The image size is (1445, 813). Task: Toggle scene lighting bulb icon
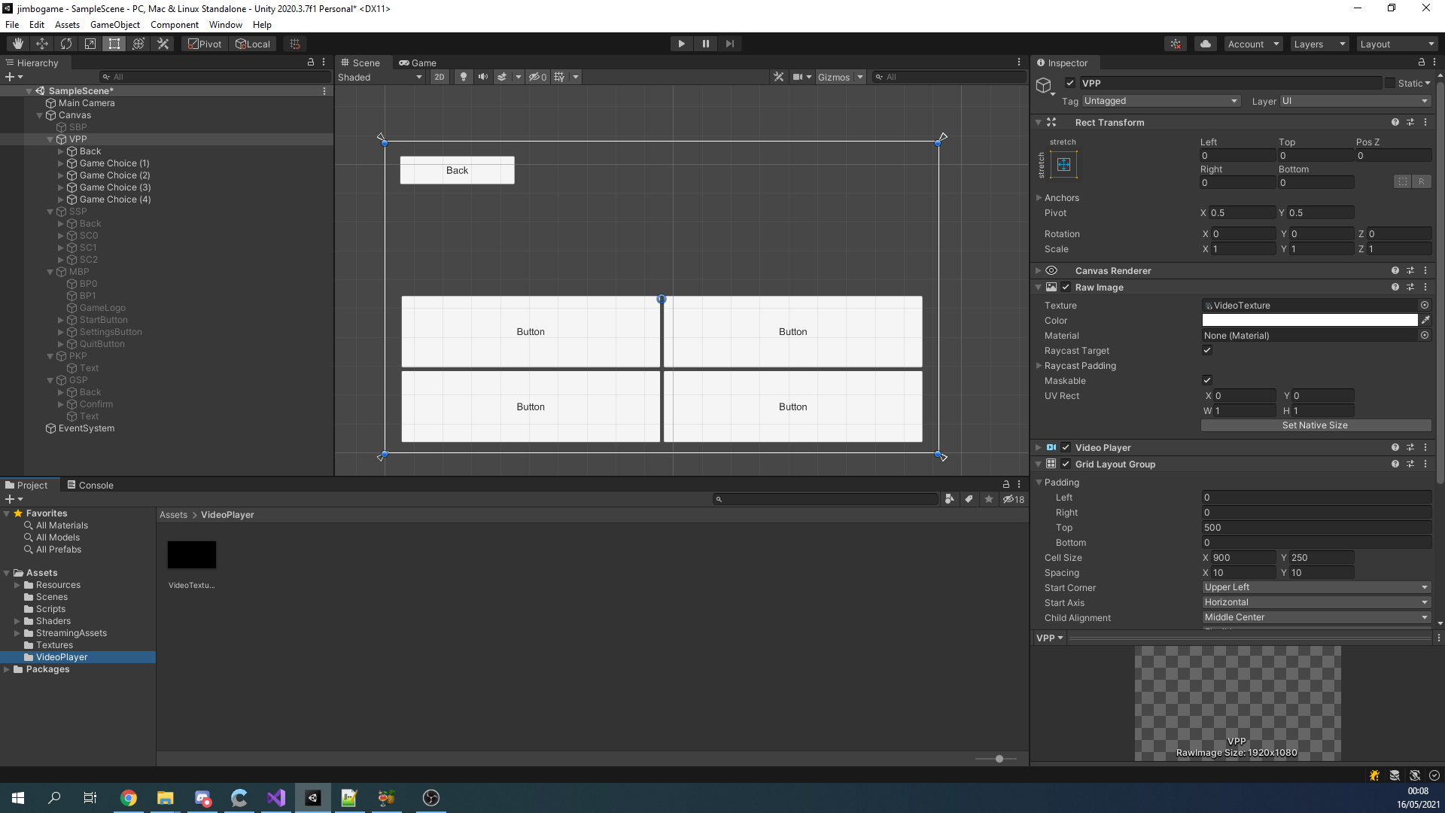464,77
